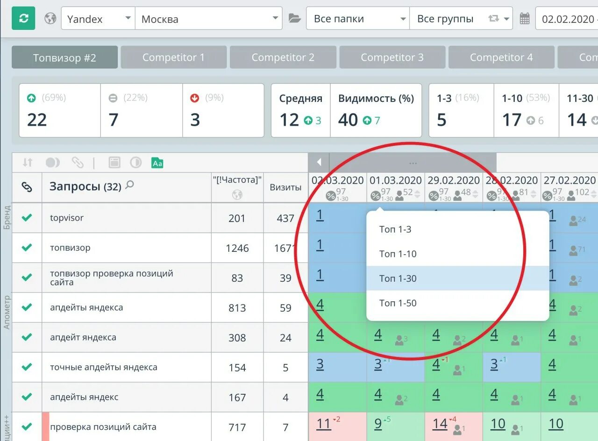
Task: Click position 3 for точные апдейты яндекса on 02.03.2020
Action: (x=320, y=365)
